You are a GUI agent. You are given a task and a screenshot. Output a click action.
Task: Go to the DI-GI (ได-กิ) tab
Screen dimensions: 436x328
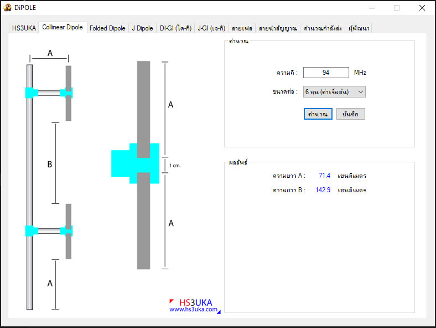coord(175,28)
